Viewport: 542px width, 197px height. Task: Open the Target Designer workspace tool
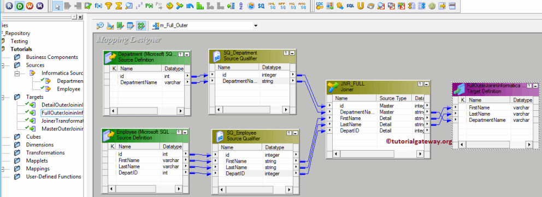(x=110, y=25)
